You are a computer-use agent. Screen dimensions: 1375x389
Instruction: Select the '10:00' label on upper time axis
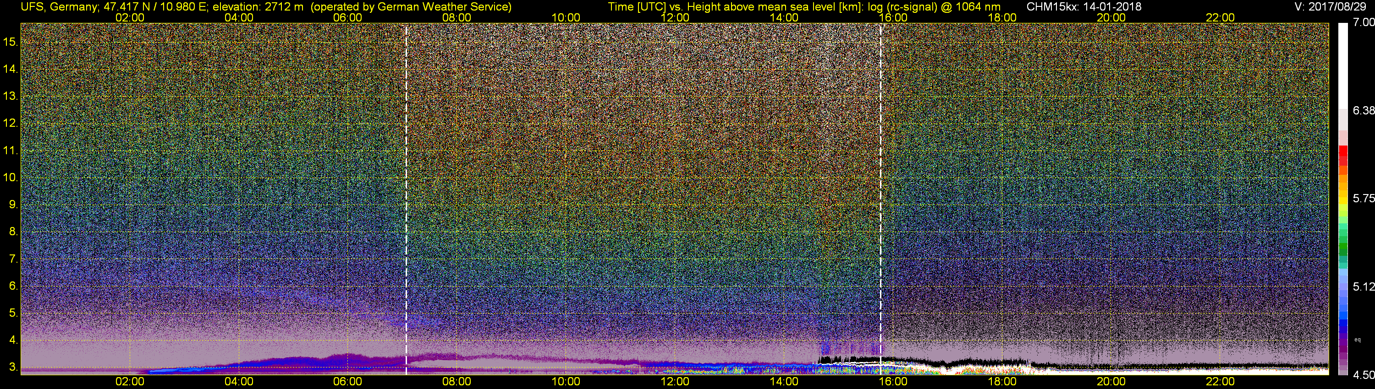click(566, 17)
